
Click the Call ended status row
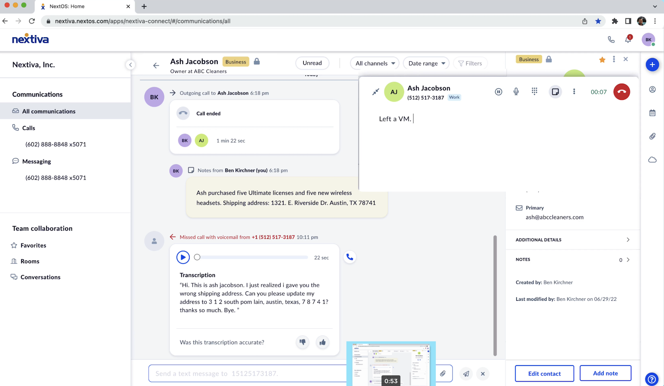point(255,113)
